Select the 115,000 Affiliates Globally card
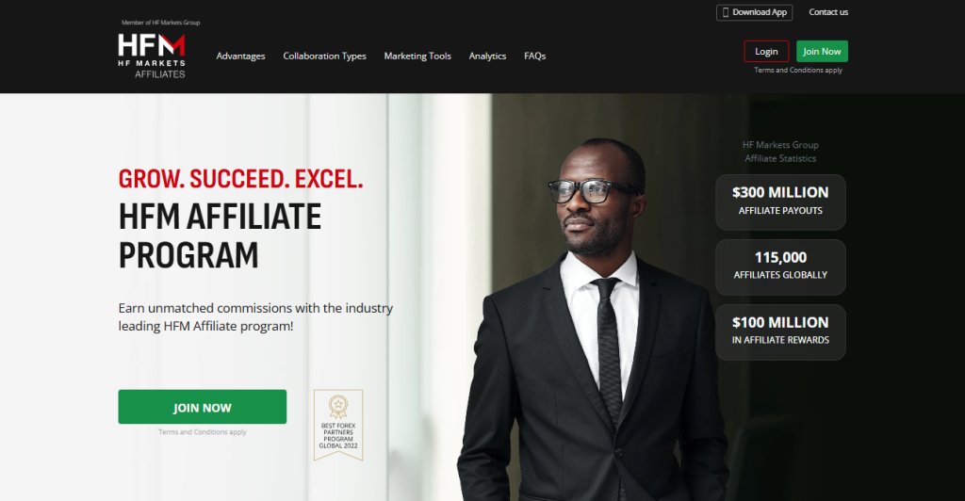The height and width of the screenshot is (501, 965). 780,267
